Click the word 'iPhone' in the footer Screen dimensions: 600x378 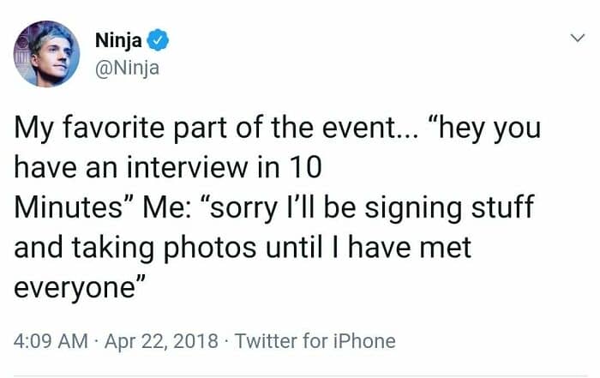coord(364,341)
